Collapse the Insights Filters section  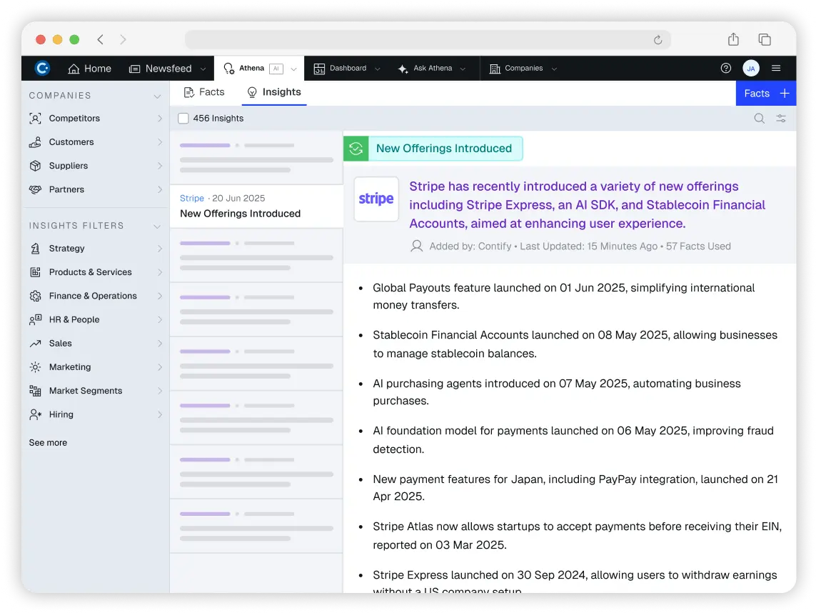pyautogui.click(x=157, y=226)
